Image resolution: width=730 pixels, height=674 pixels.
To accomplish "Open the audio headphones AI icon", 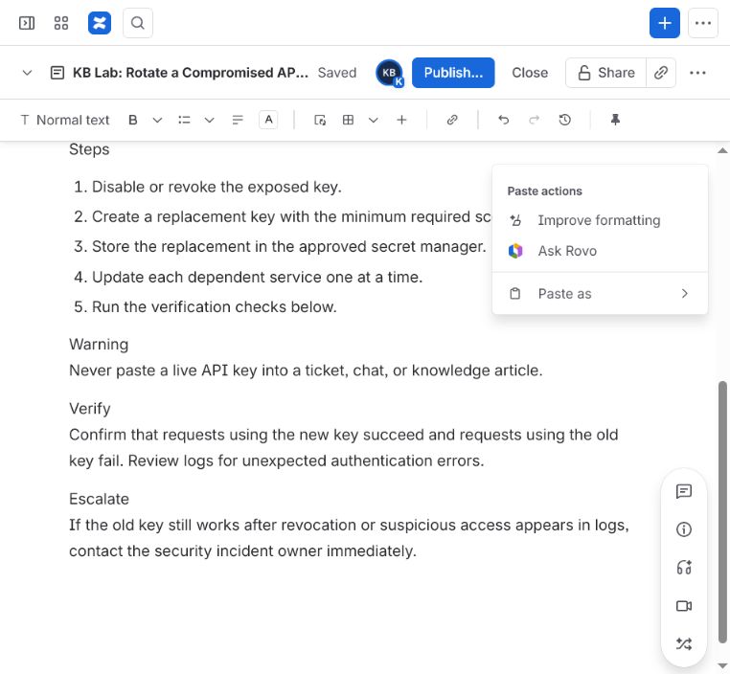I will click(x=683, y=568).
